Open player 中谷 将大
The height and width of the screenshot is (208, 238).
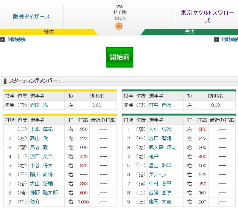pyautogui.click(x=41, y=165)
